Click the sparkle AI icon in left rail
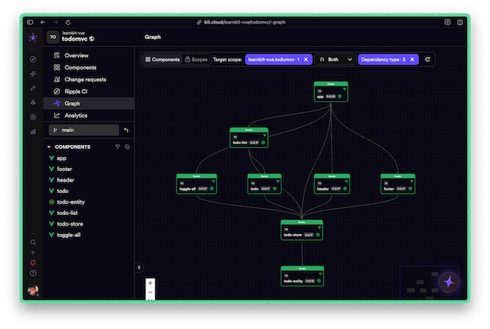Viewport: 490px width, 329px height. pos(33,74)
